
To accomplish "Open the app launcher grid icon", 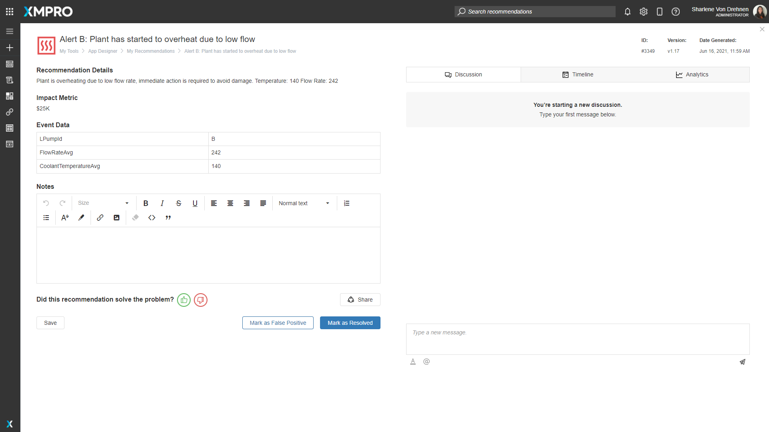I will coord(10,12).
